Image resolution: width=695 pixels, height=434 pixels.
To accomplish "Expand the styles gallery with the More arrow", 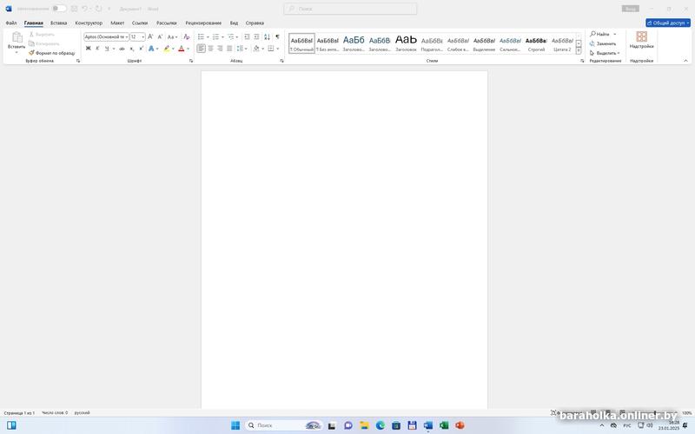I will 579,51.
